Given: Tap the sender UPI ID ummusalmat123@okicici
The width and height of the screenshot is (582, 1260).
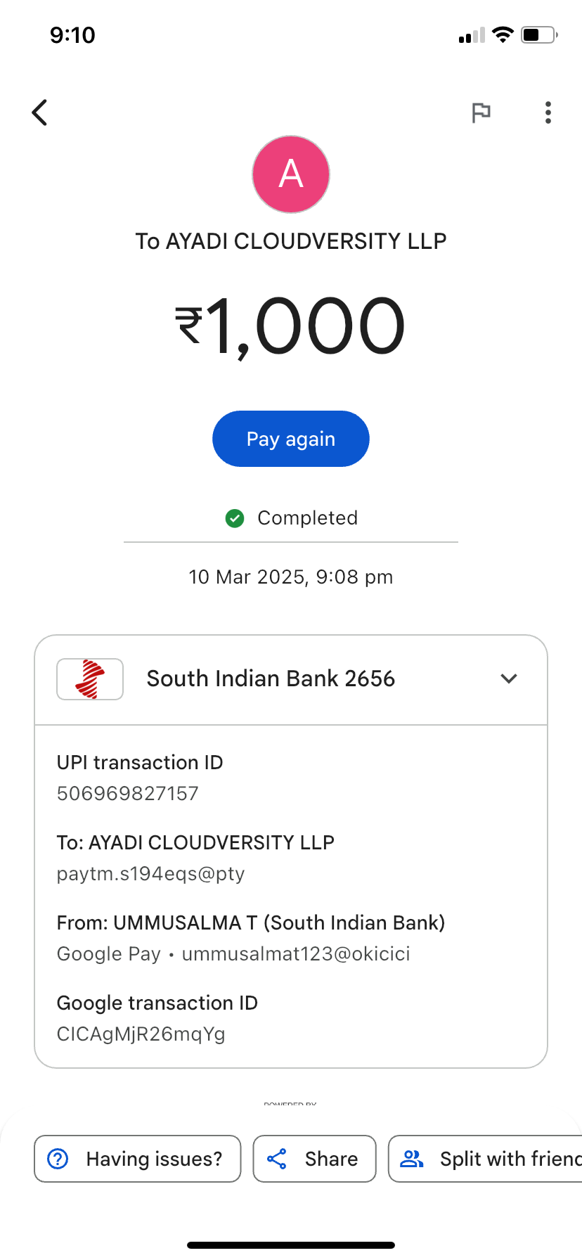Looking at the screenshot, I should click(x=296, y=954).
